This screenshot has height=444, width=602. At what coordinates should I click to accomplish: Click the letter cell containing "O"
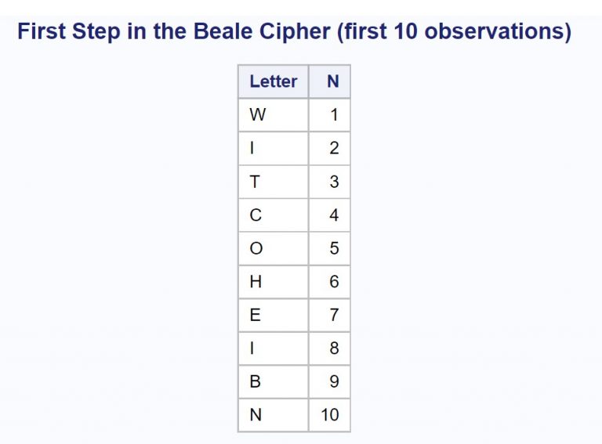click(273, 249)
